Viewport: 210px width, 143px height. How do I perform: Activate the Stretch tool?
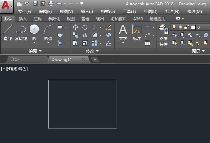[75, 43]
